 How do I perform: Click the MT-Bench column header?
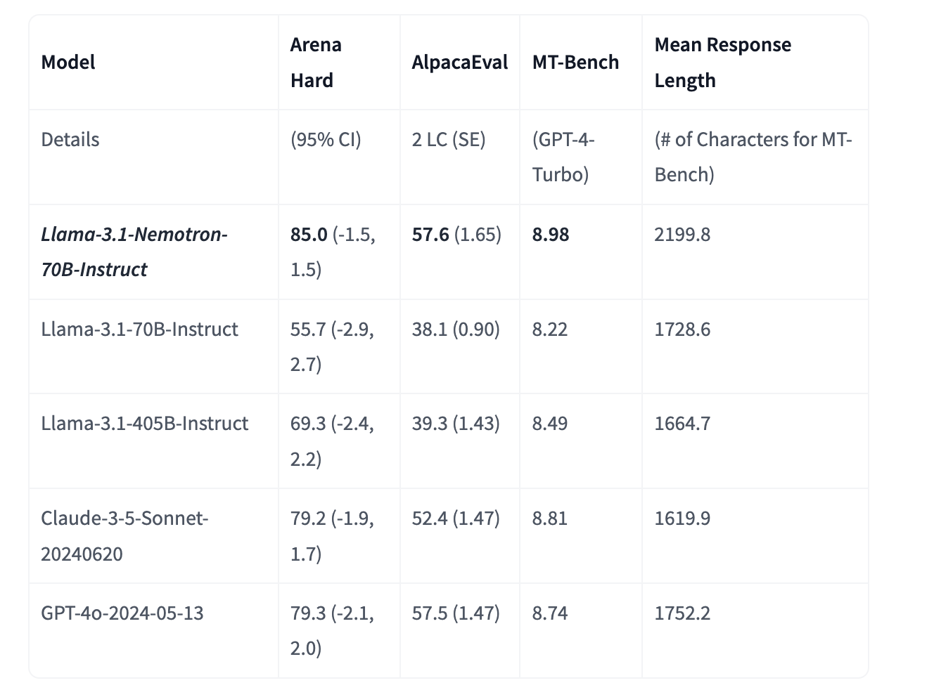(575, 63)
